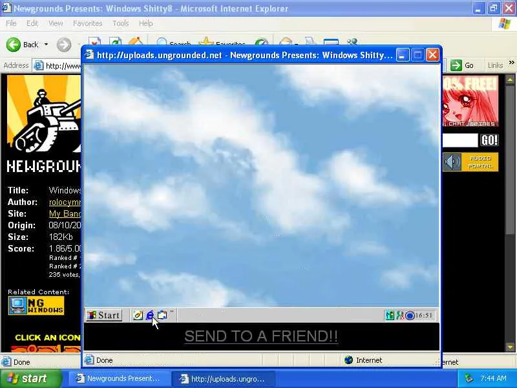Click the Internet Explorer icon in fake taskbar
This screenshot has width=517, height=388.
(150, 315)
